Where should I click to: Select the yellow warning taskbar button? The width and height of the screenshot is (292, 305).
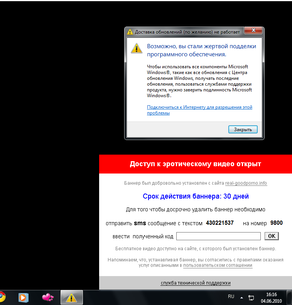(x=71, y=297)
